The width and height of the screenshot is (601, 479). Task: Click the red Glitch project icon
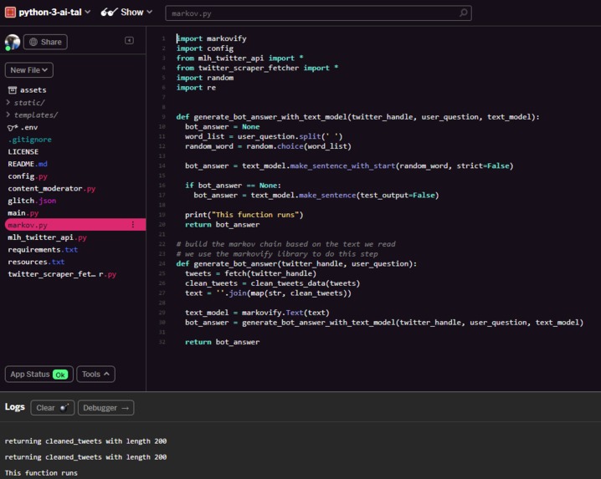coord(10,13)
